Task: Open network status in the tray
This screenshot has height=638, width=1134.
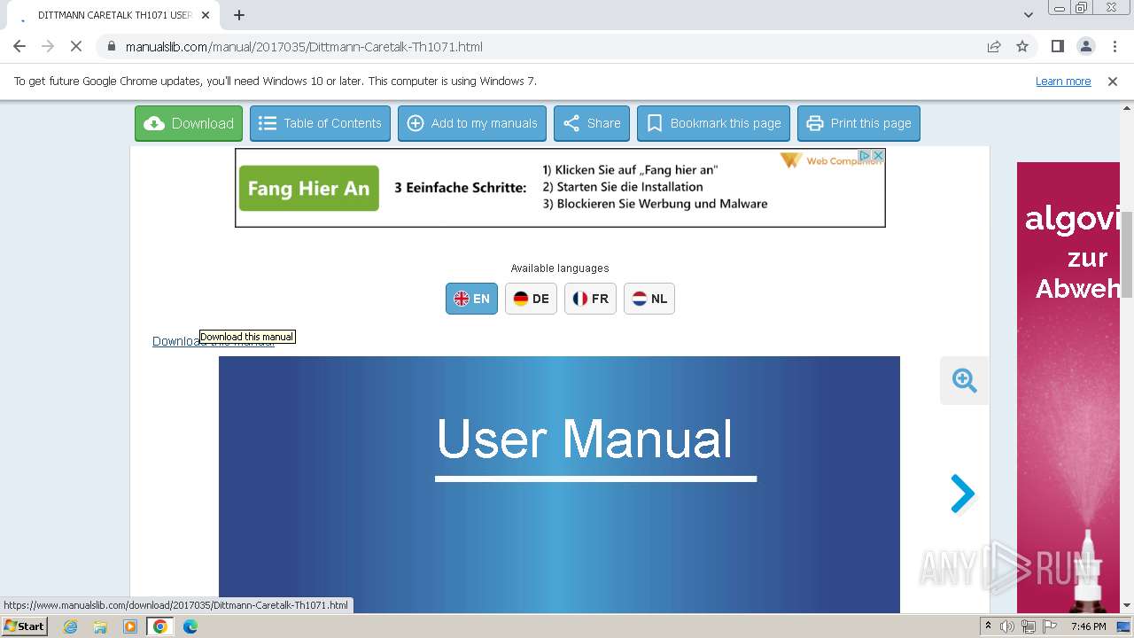Action: (x=1029, y=626)
